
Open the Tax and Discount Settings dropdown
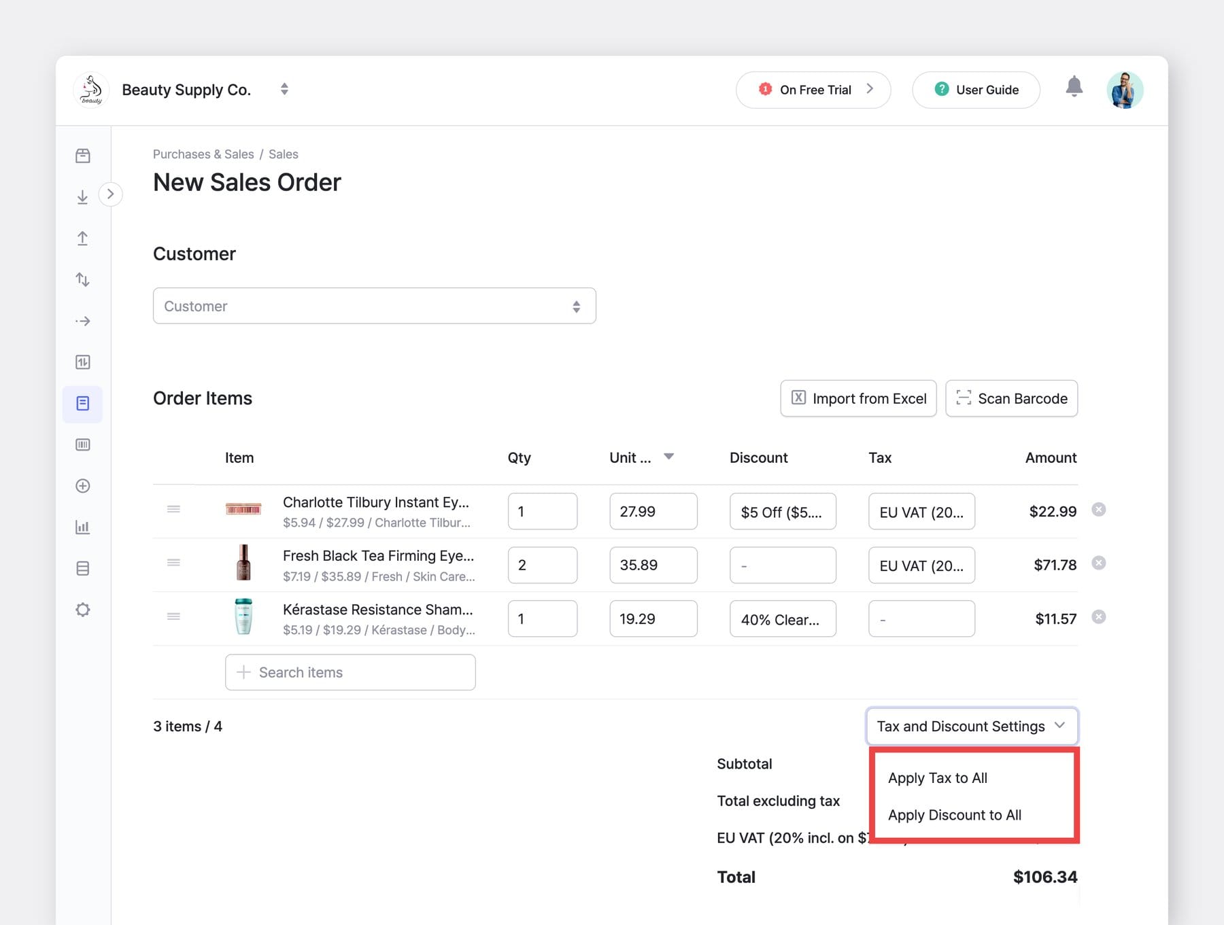point(971,726)
